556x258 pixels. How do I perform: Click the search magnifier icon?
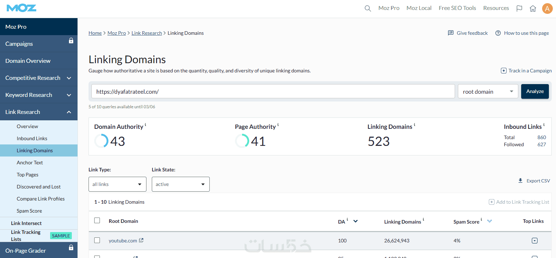[x=368, y=9]
